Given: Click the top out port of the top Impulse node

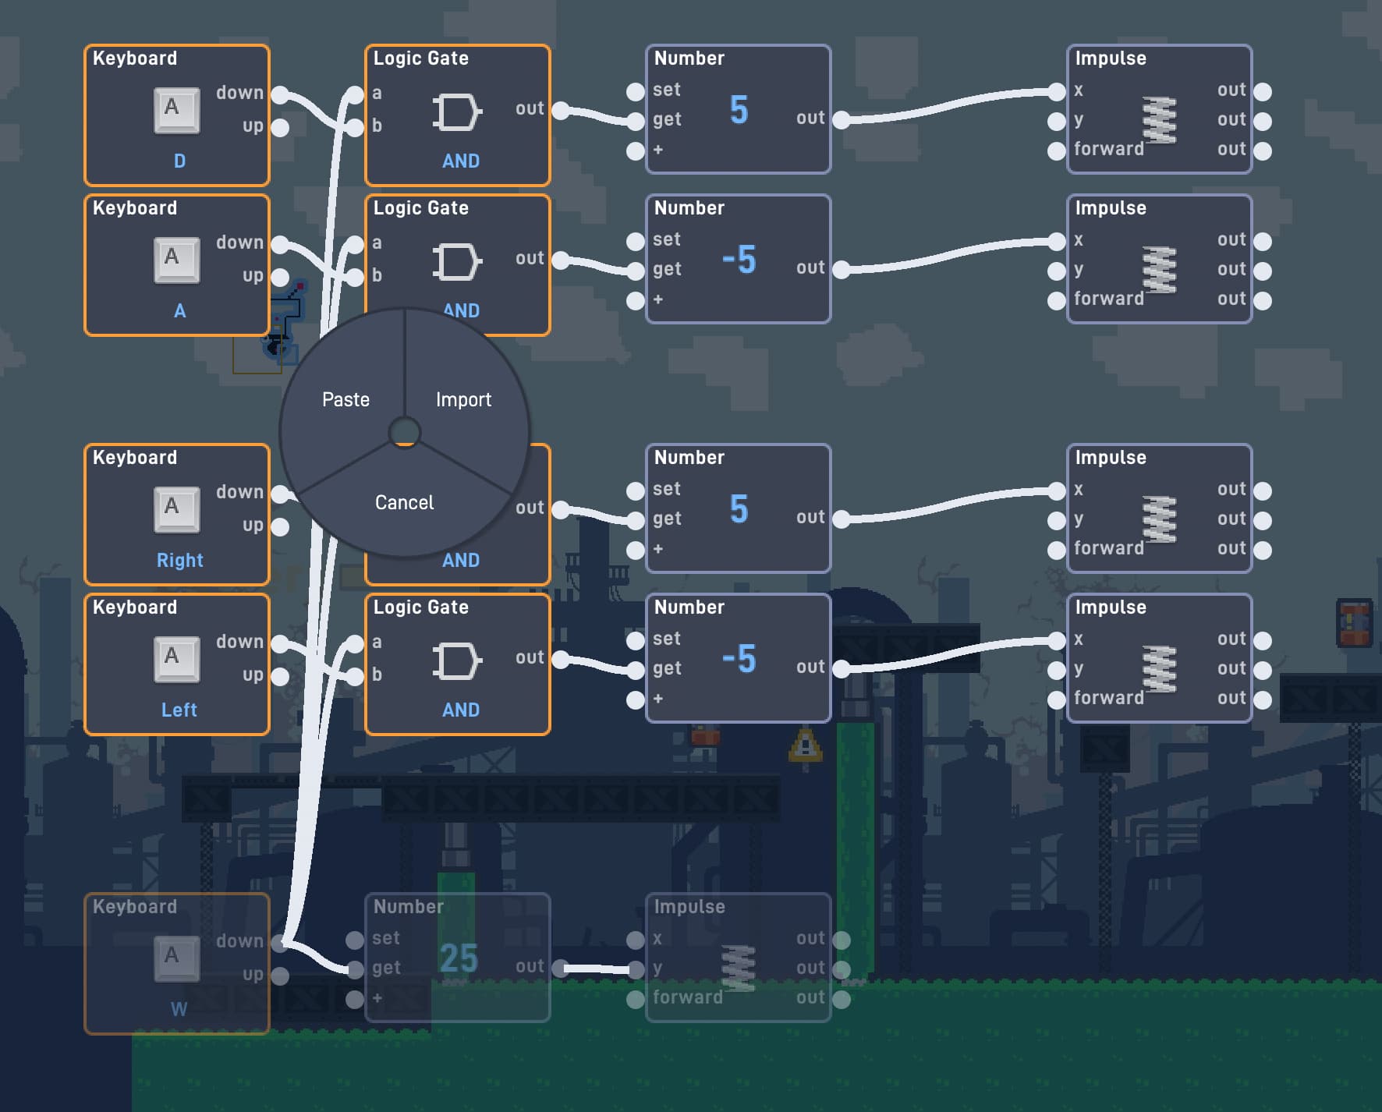Looking at the screenshot, I should (1263, 92).
